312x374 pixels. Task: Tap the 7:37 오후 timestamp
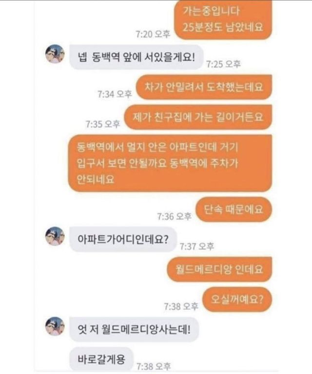coord(196,246)
